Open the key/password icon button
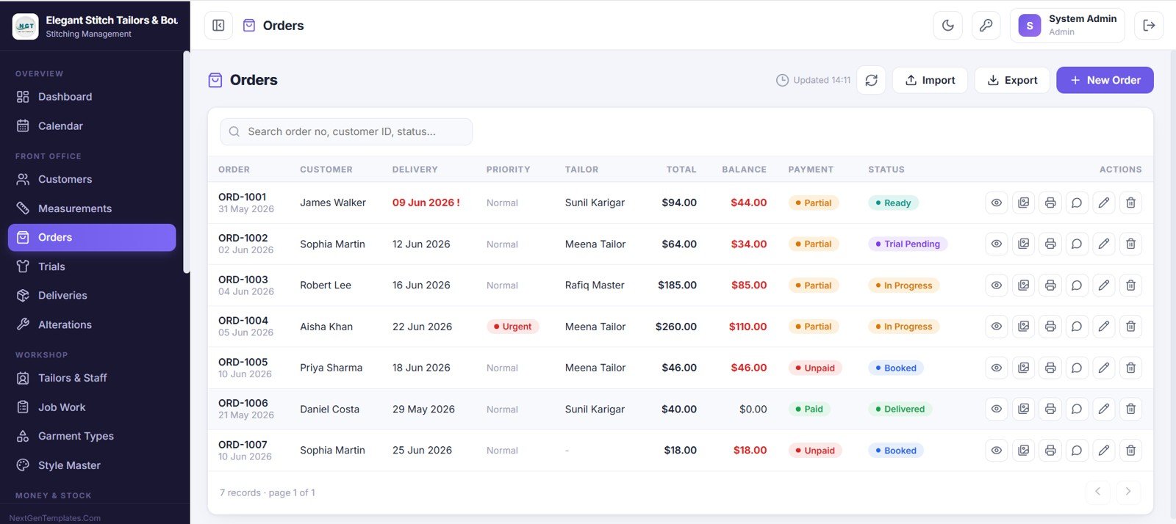 tap(986, 25)
